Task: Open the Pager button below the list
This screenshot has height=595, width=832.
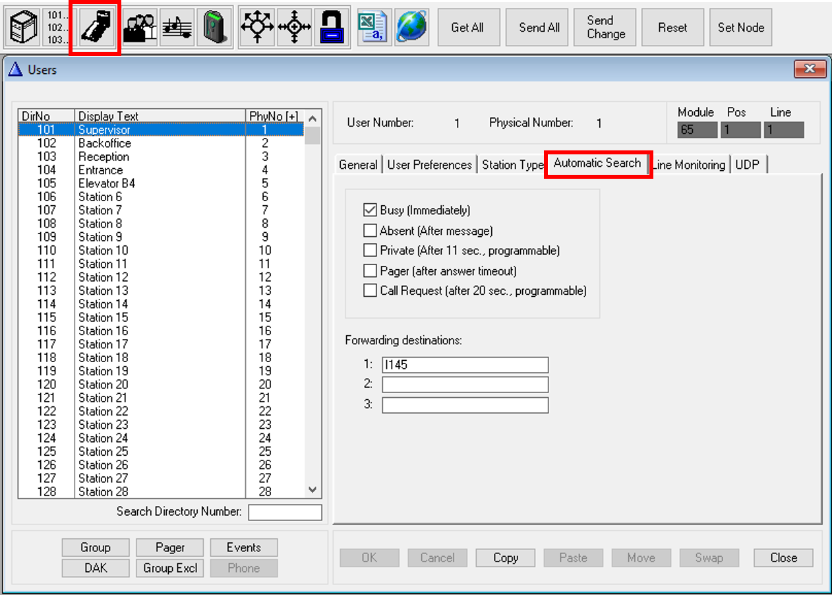Action: click(x=170, y=548)
